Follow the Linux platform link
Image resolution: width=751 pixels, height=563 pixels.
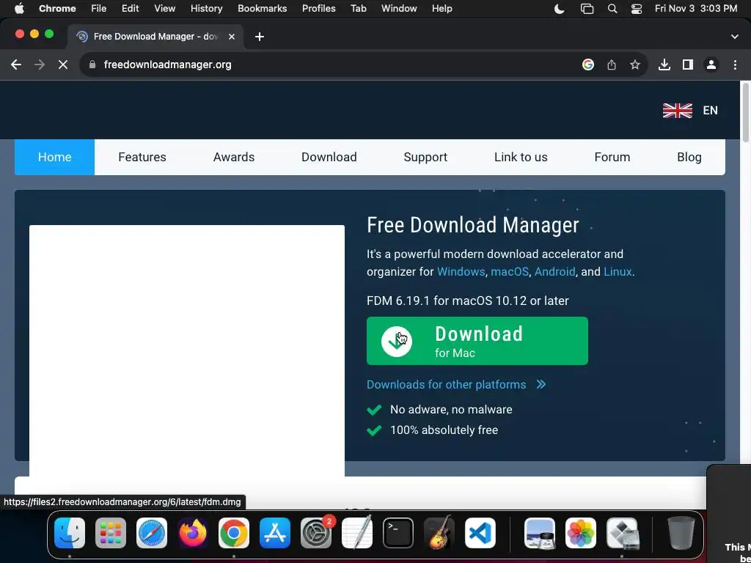tap(618, 271)
